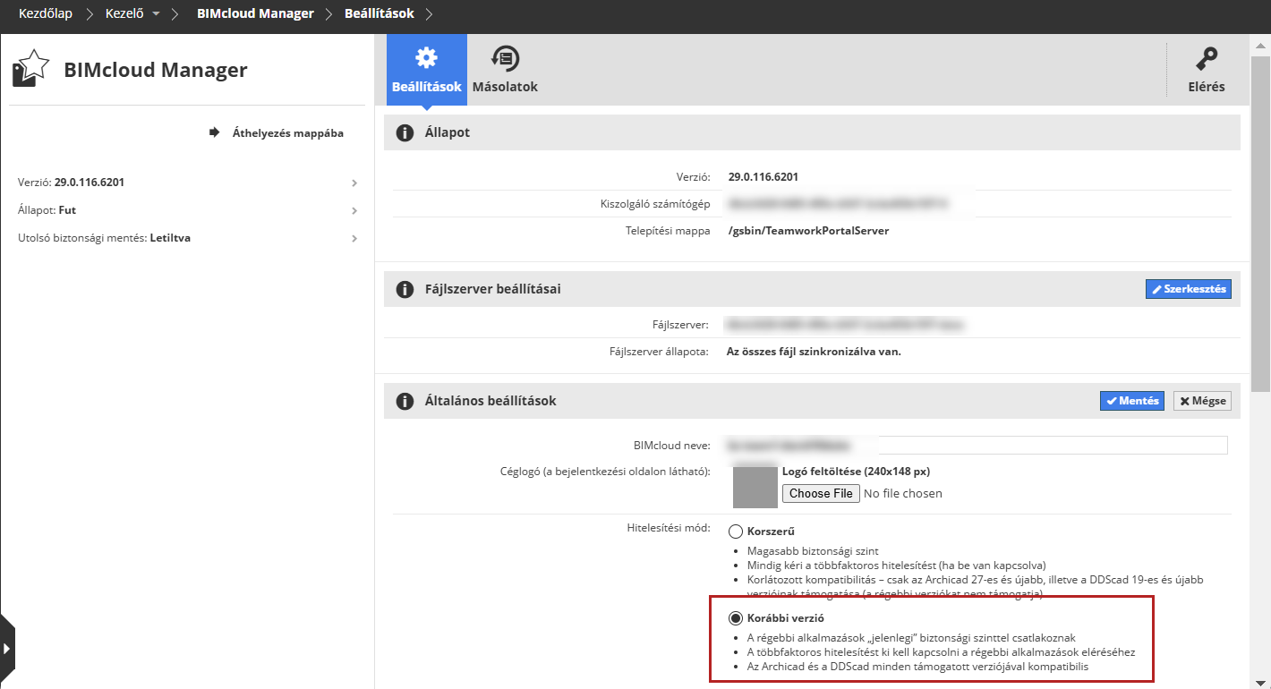Select the Korábbi verzió authentication mode
Screen dimensions: 1271x689
[x=736, y=618]
